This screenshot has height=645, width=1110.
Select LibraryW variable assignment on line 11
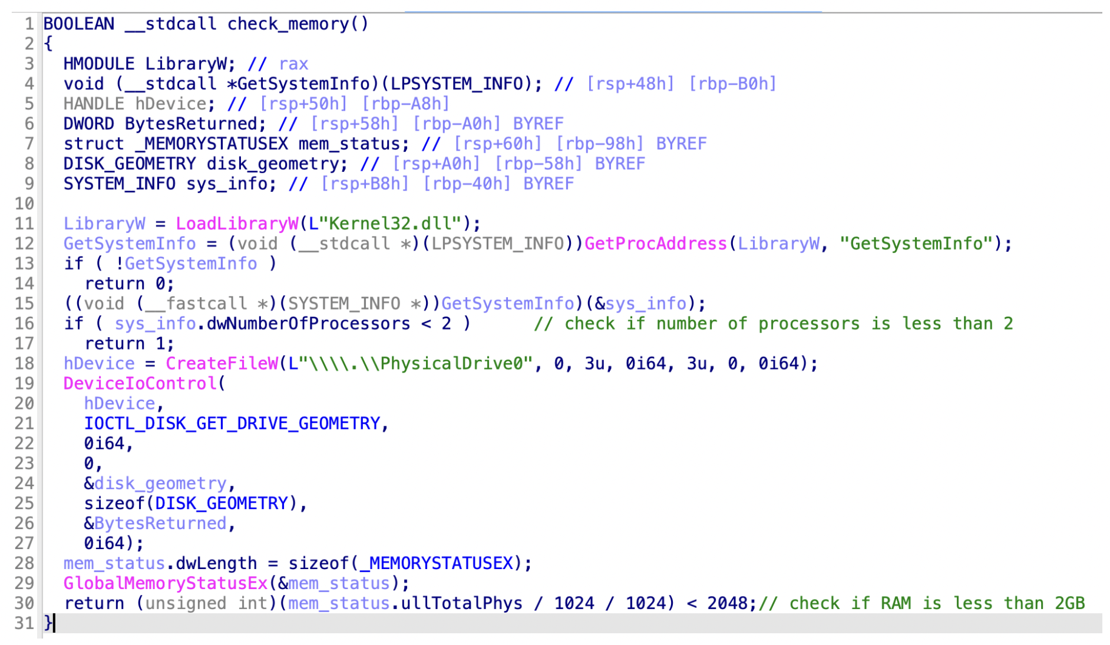[x=104, y=224]
